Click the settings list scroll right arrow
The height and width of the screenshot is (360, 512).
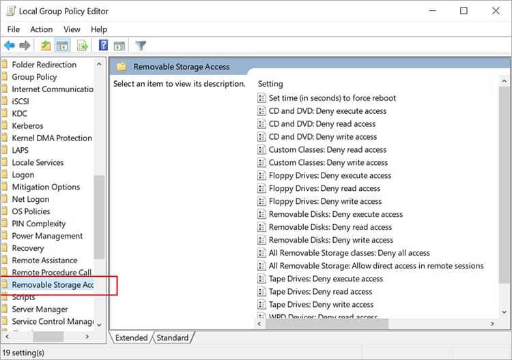coord(492,324)
